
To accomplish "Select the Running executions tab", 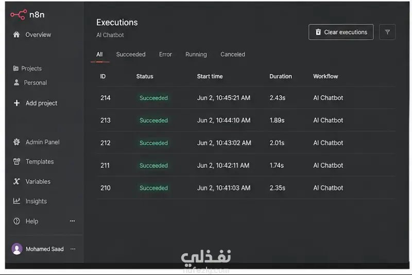I will coord(196,55).
